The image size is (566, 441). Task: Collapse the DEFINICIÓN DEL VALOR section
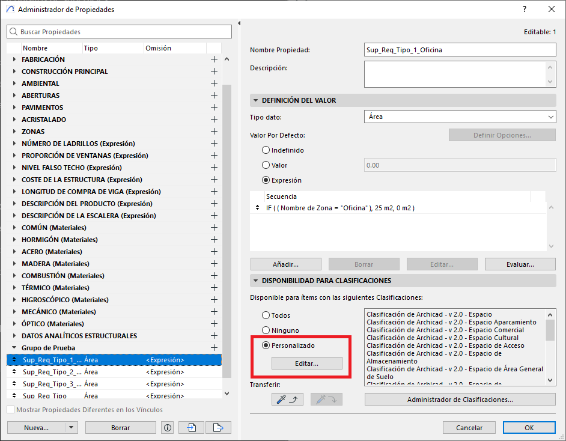click(x=256, y=100)
